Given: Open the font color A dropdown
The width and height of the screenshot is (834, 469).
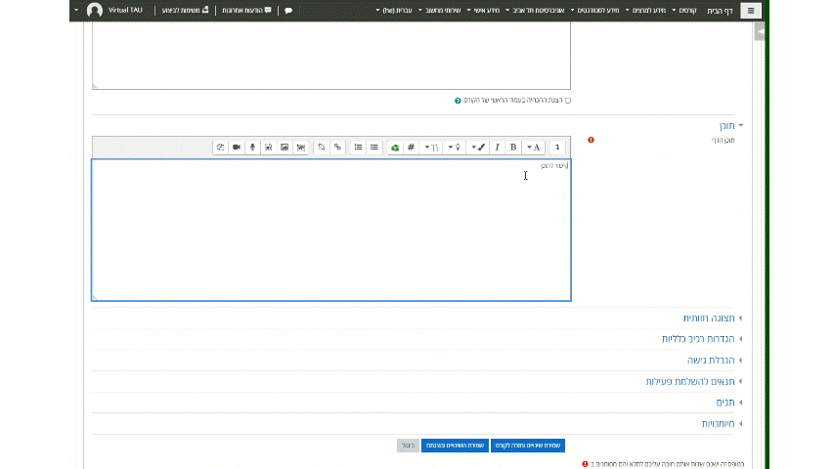Looking at the screenshot, I should 534,148.
